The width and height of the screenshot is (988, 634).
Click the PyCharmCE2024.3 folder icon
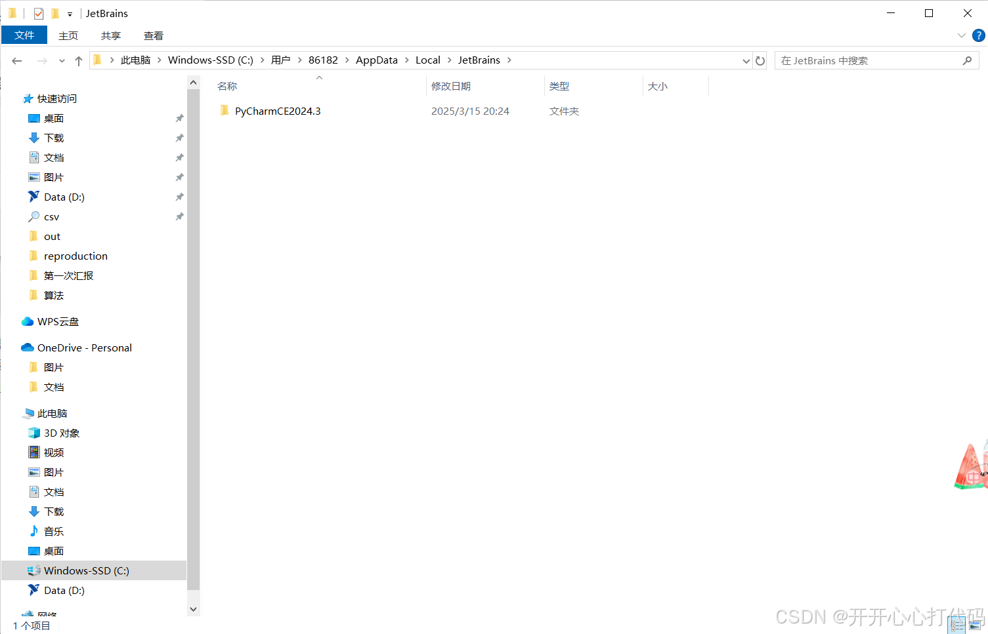tap(225, 111)
